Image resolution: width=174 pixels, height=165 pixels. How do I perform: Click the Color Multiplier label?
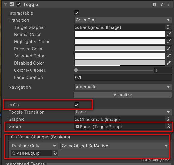click(30, 70)
